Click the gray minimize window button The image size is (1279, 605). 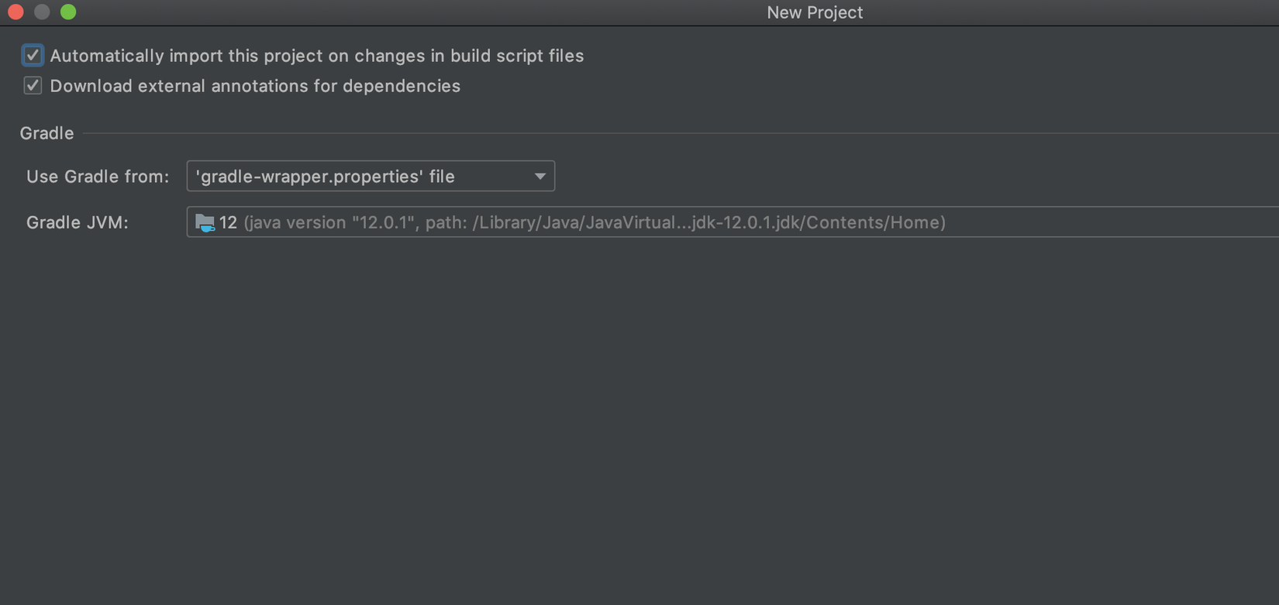(42, 12)
